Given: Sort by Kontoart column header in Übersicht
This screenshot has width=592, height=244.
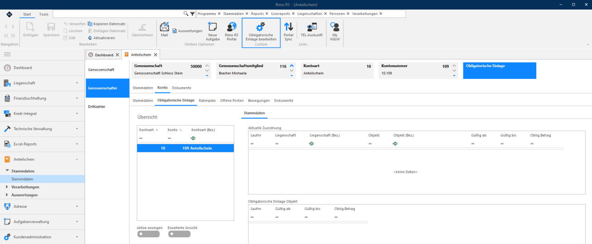Looking at the screenshot, I should (146, 130).
